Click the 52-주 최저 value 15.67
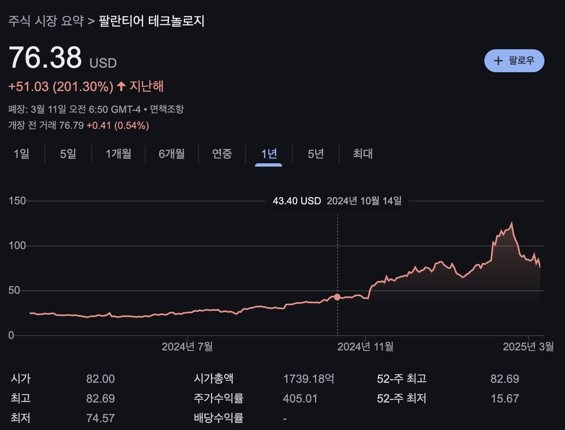Screen dimensions: 565x430 pos(505,398)
